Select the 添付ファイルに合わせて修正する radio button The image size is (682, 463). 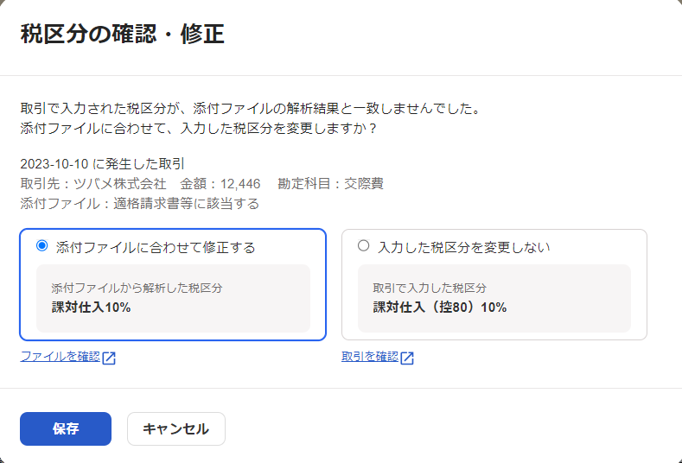coord(41,245)
